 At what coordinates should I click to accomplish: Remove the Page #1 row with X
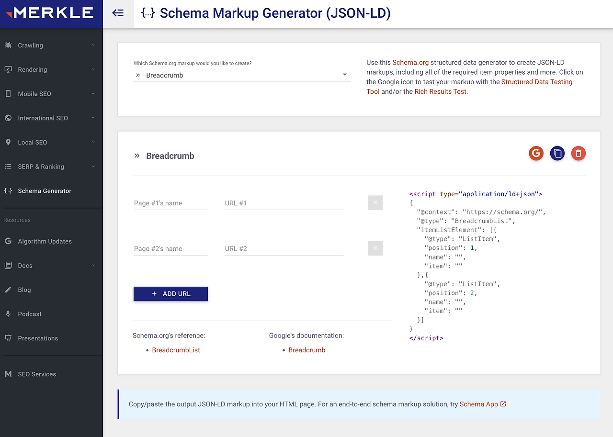click(375, 202)
